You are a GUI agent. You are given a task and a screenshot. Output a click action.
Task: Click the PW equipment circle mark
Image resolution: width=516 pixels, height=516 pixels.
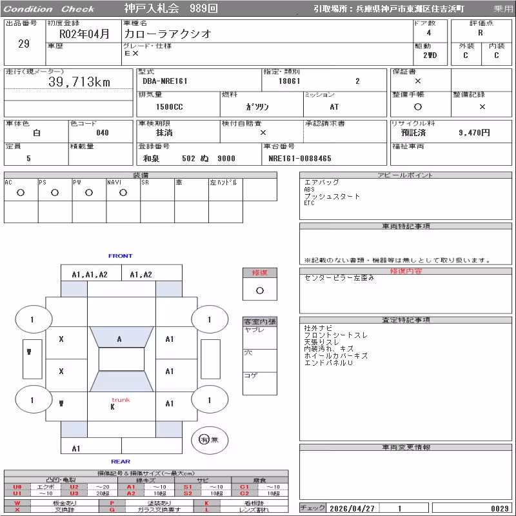[89, 193]
